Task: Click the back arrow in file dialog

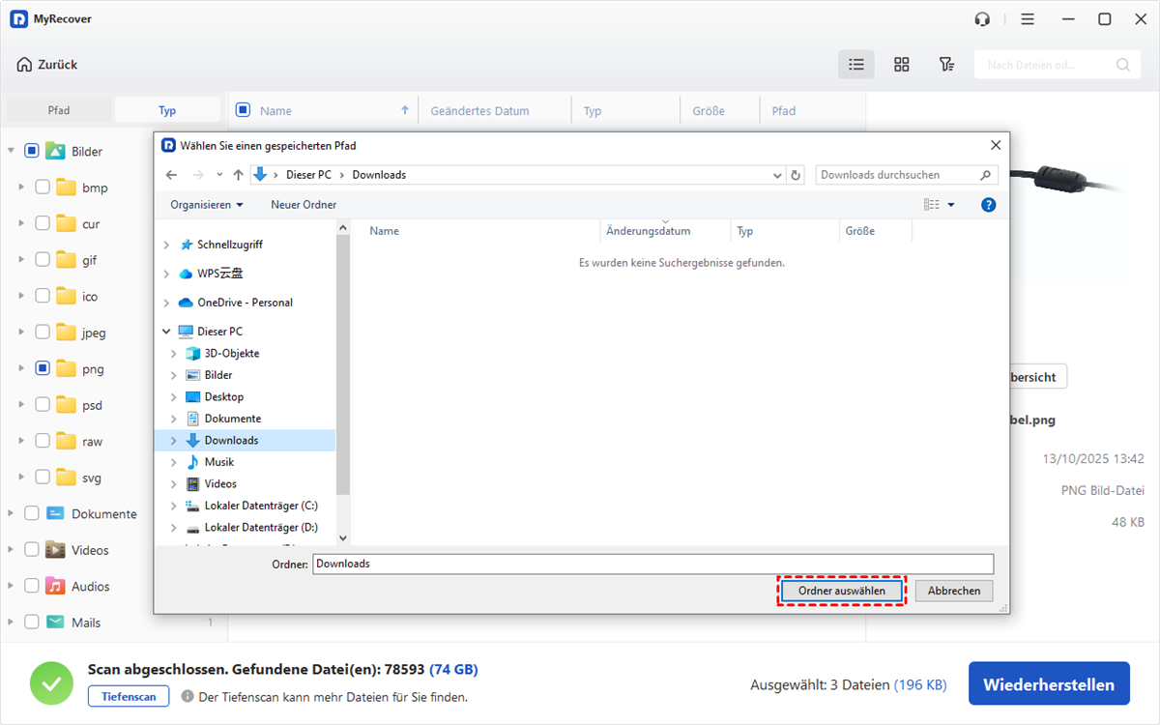Action: click(172, 175)
